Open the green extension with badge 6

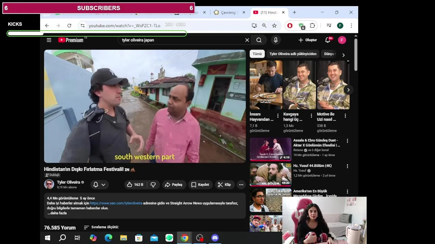pyautogui.click(x=301, y=26)
